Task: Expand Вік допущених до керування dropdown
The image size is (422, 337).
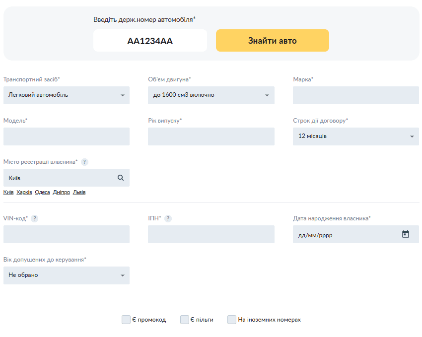Action: coord(66,275)
